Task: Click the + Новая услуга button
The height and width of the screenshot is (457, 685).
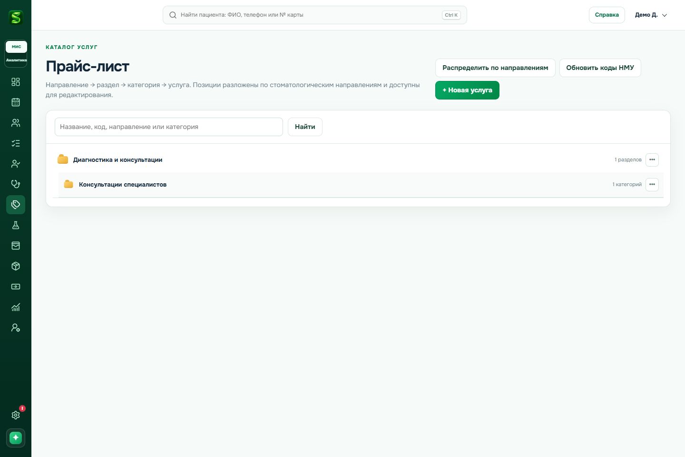Action: (x=467, y=90)
